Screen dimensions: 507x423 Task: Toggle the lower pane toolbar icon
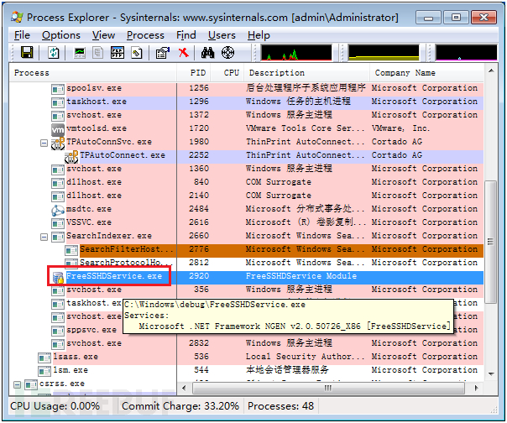point(117,52)
